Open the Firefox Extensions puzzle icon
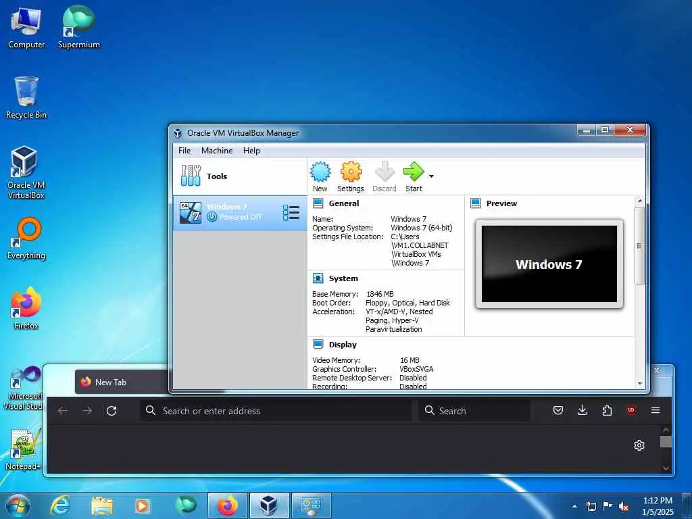This screenshot has width=692, height=519. pyautogui.click(x=607, y=410)
